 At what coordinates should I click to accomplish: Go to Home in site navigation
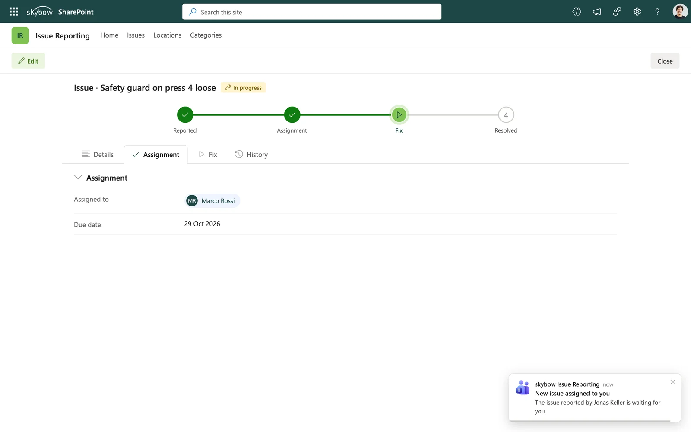[109, 35]
